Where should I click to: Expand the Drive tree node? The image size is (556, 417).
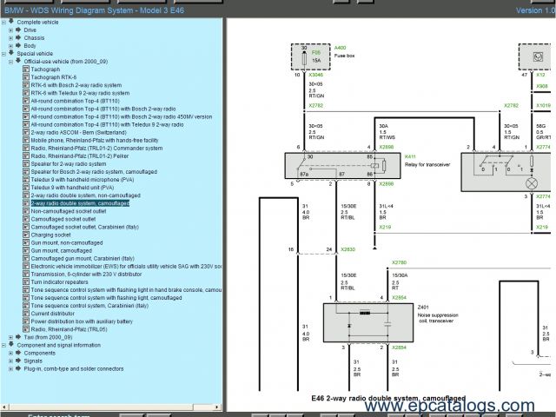pos(11,30)
